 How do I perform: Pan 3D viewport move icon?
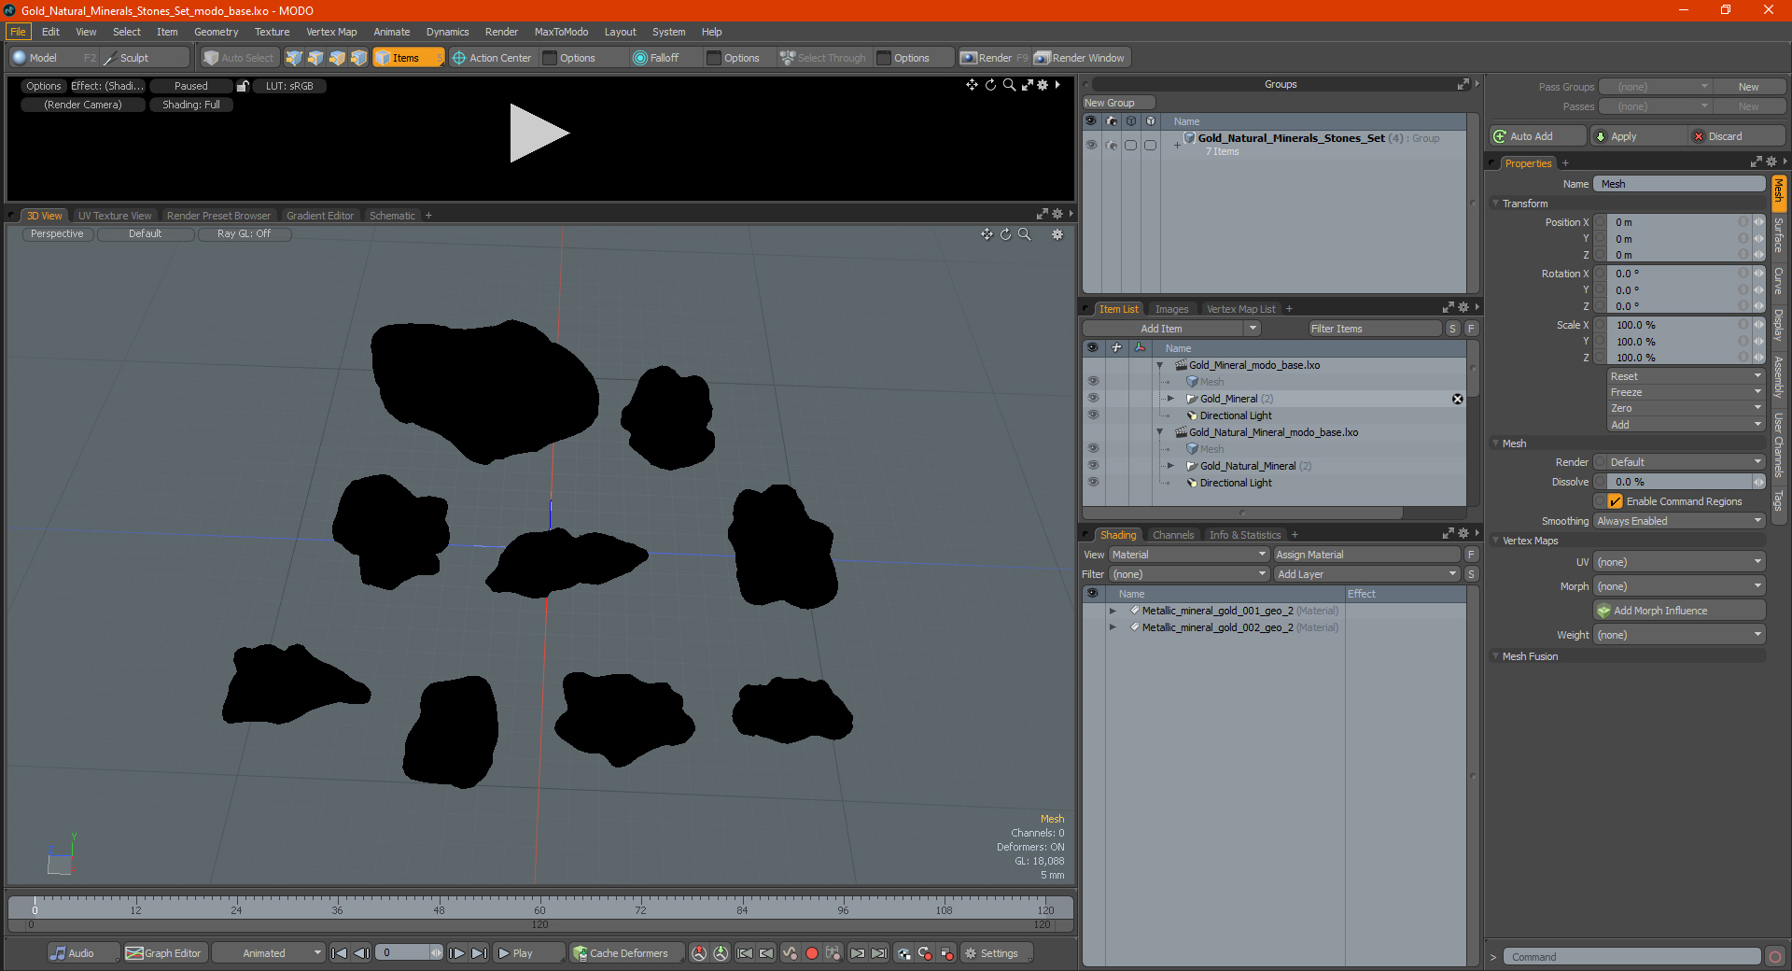[987, 234]
